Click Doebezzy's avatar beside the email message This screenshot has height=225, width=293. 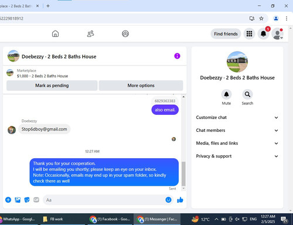tap(12, 130)
